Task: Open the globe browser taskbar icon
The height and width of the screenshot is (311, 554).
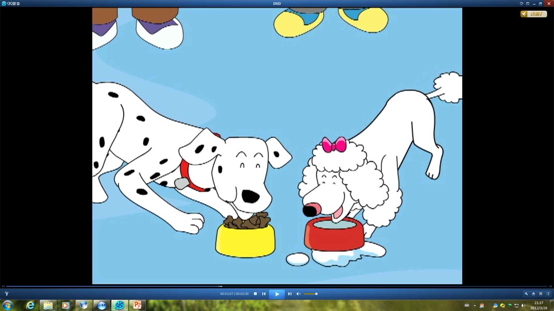Action: coord(84,305)
